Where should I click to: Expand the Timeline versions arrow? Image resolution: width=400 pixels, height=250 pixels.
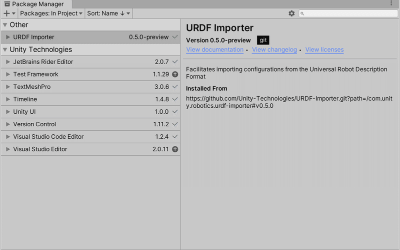(8, 99)
